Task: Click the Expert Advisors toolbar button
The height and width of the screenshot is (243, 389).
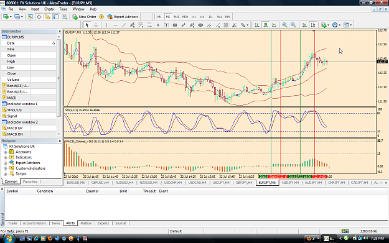Action: coord(123,17)
